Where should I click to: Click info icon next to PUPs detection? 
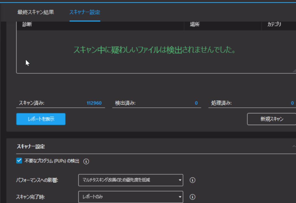(86, 161)
